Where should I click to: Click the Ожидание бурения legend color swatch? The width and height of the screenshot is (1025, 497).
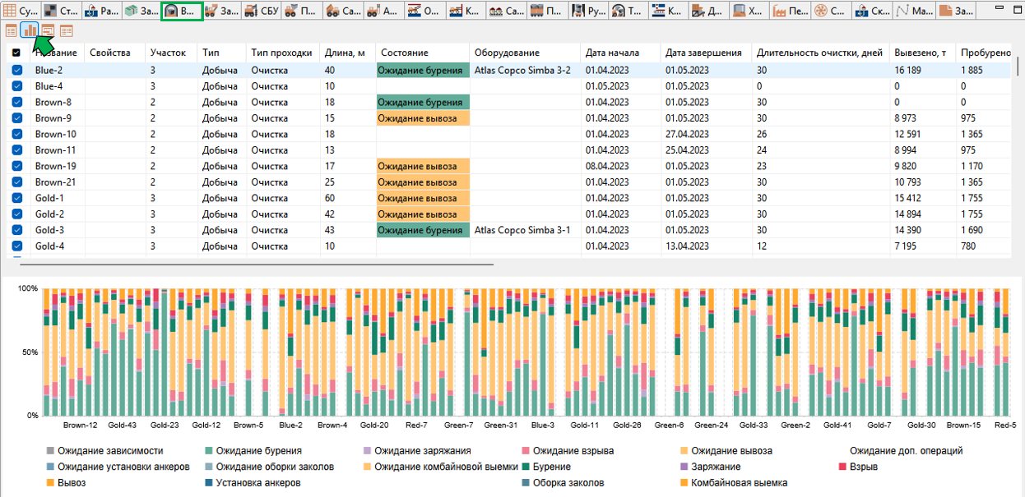210,451
